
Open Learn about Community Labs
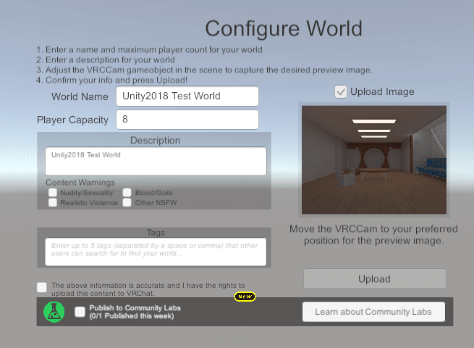[x=373, y=312]
